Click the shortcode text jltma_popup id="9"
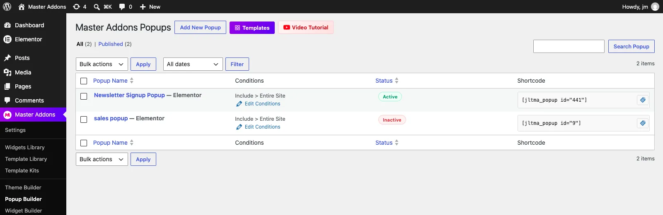 click(552, 123)
